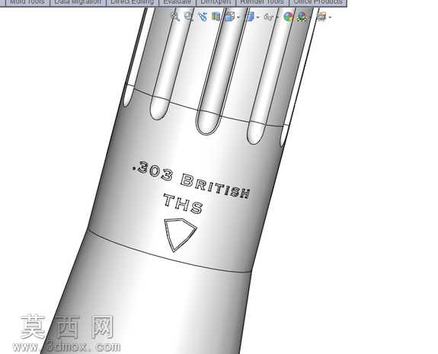The image size is (438, 354).
Task: Select the THS engraved text on model
Action: [184, 203]
